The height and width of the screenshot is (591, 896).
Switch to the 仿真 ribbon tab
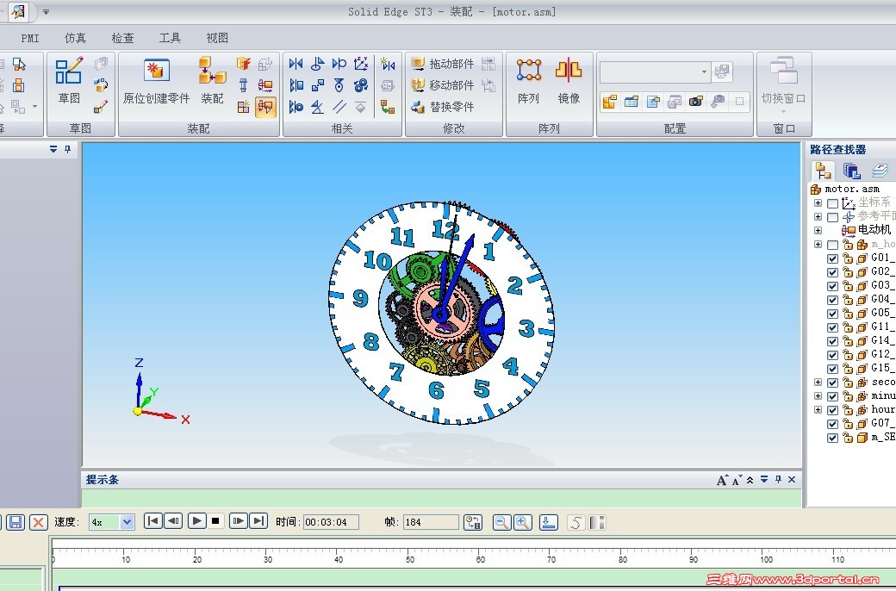75,38
